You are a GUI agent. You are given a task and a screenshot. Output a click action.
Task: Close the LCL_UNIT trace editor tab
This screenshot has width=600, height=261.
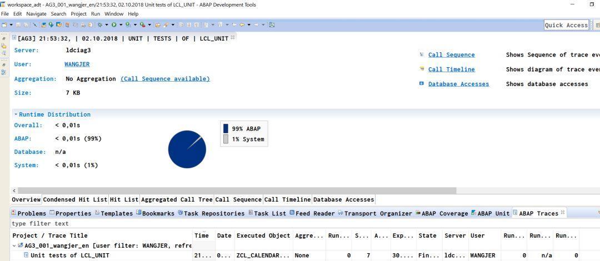click(233, 37)
